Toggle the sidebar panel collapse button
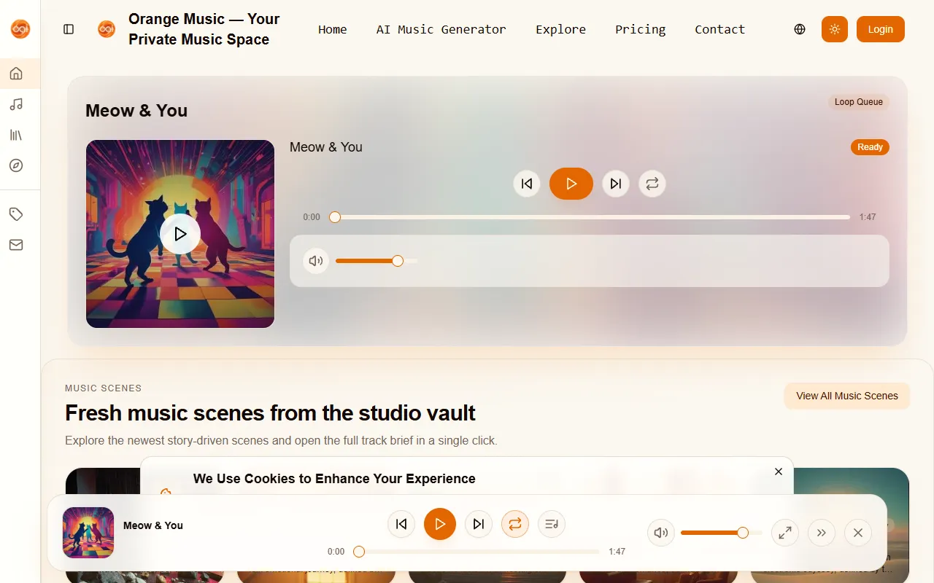The width and height of the screenshot is (934, 583). (x=69, y=29)
